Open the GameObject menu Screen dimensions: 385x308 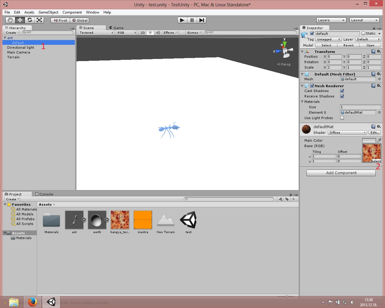click(48, 12)
